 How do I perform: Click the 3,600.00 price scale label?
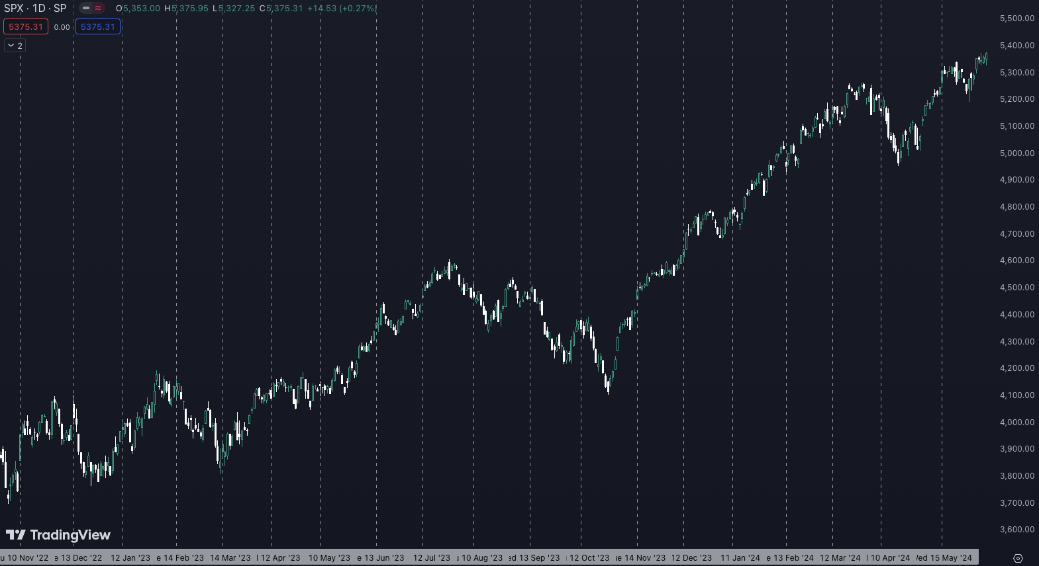point(1016,530)
